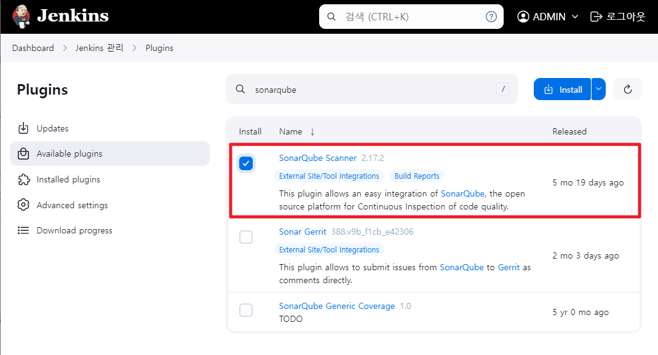Open the search help question-mark icon
Image resolution: width=658 pixels, height=355 pixels.
pyautogui.click(x=491, y=17)
